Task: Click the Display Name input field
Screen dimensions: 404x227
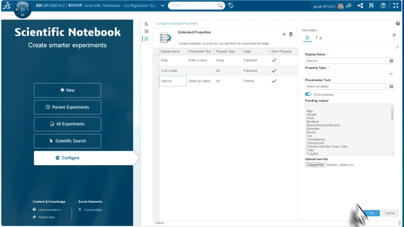Action: point(347,61)
